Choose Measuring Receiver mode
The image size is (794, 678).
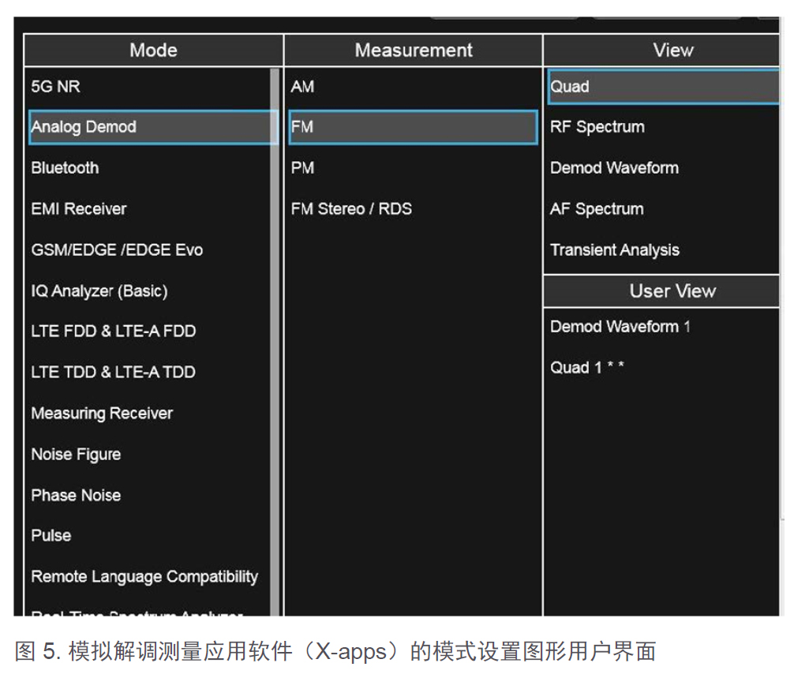tap(102, 414)
